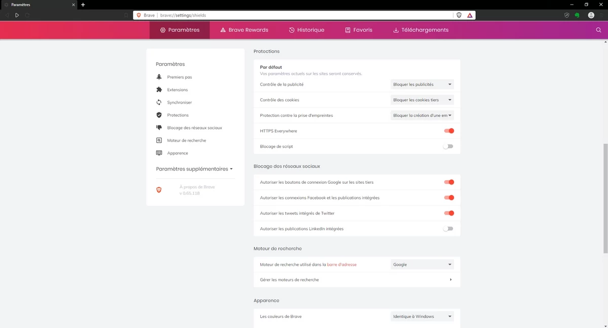608x328 pixels.
Task: Click the Brave lion icon in address bar
Action: point(139,15)
